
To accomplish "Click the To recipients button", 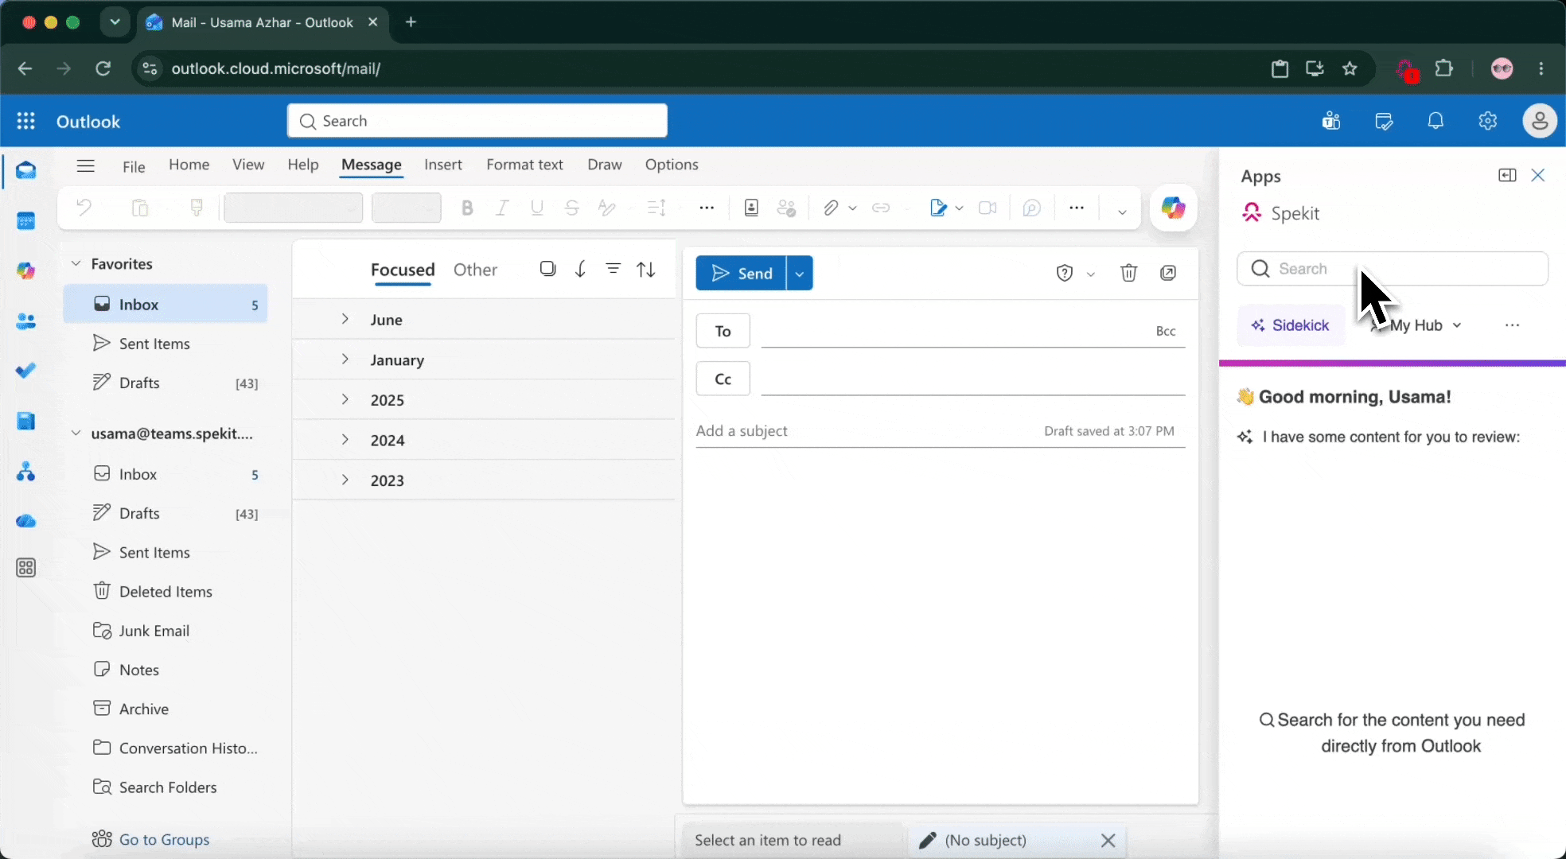I will [723, 331].
